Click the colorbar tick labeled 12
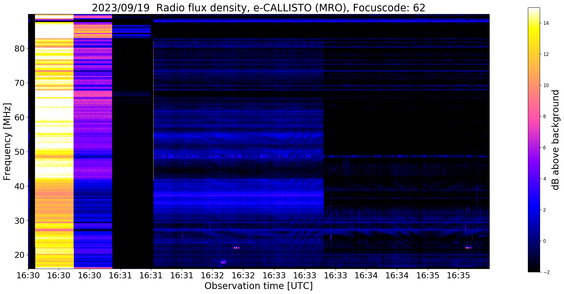 [x=546, y=54]
